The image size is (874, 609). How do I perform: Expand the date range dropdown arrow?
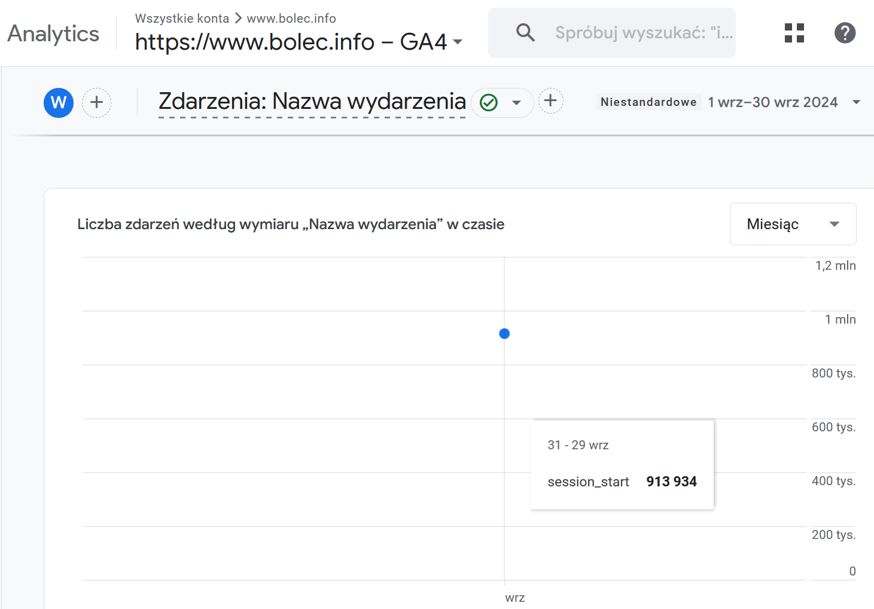pyautogui.click(x=856, y=102)
